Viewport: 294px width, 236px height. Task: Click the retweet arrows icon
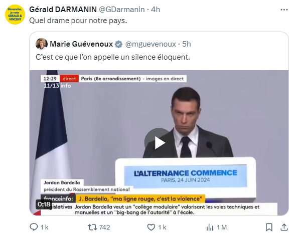pos(92,227)
